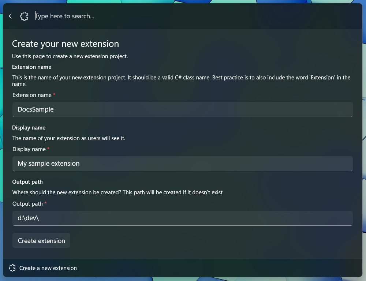Click 'Create a new extension' in bottom bar
The height and width of the screenshot is (281, 366).
coord(48,268)
